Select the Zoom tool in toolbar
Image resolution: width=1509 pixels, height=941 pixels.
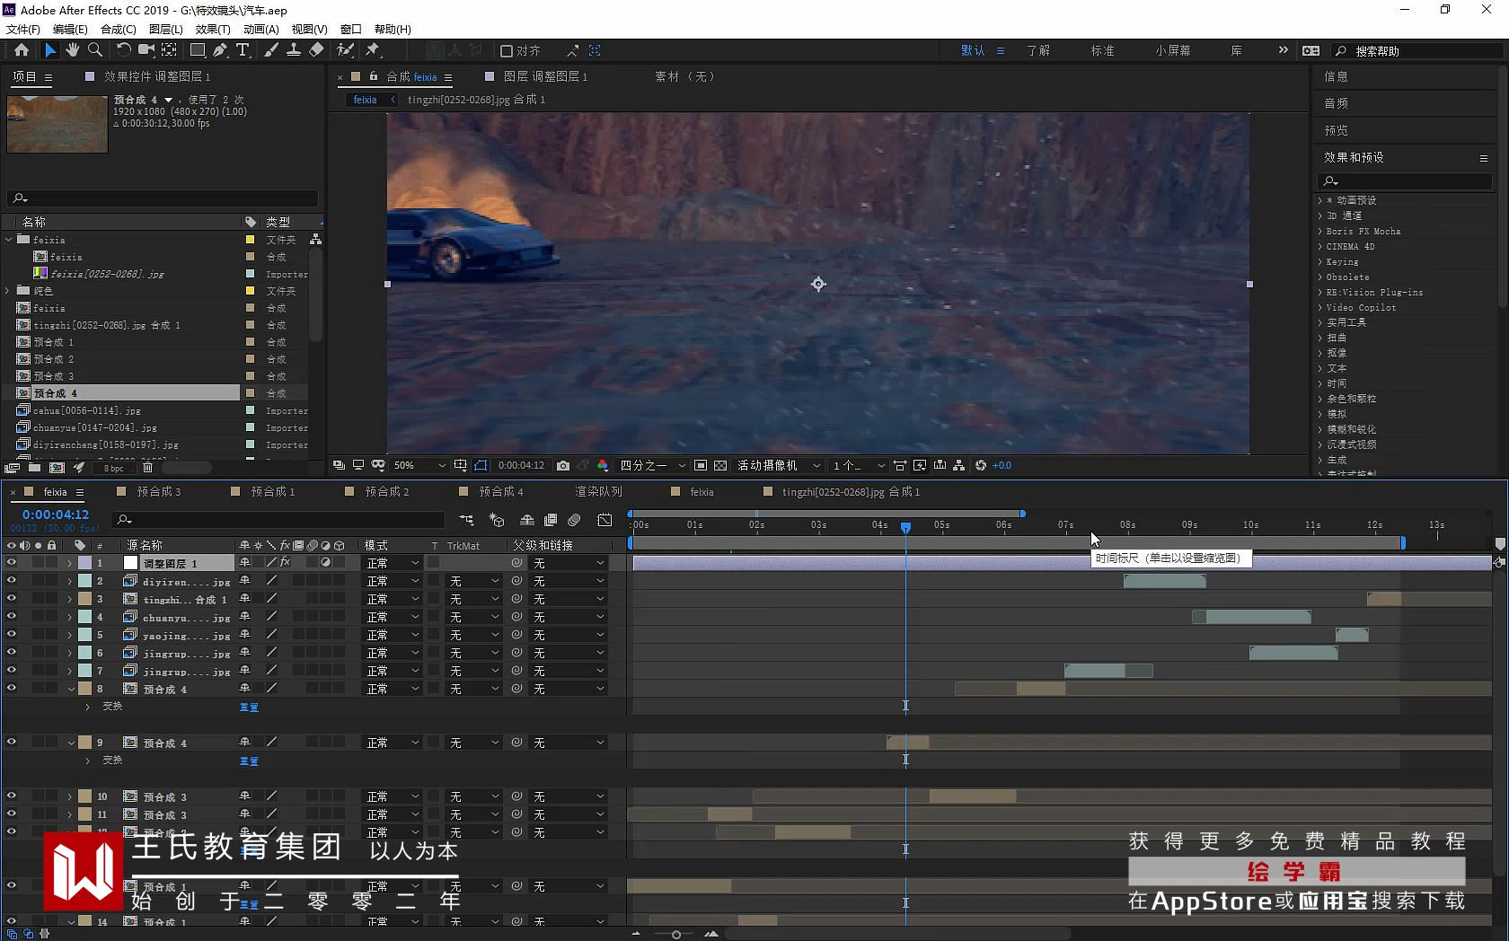point(94,50)
